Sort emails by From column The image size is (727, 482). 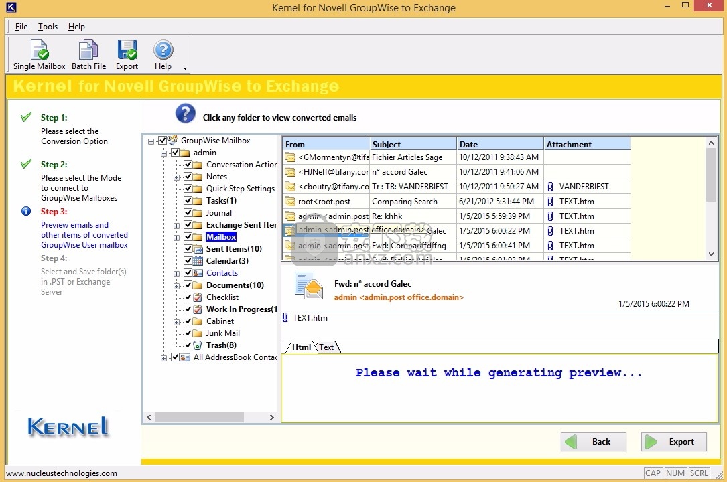[x=326, y=143]
